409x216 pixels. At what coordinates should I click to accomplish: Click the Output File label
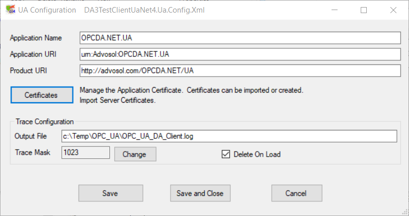click(x=31, y=136)
